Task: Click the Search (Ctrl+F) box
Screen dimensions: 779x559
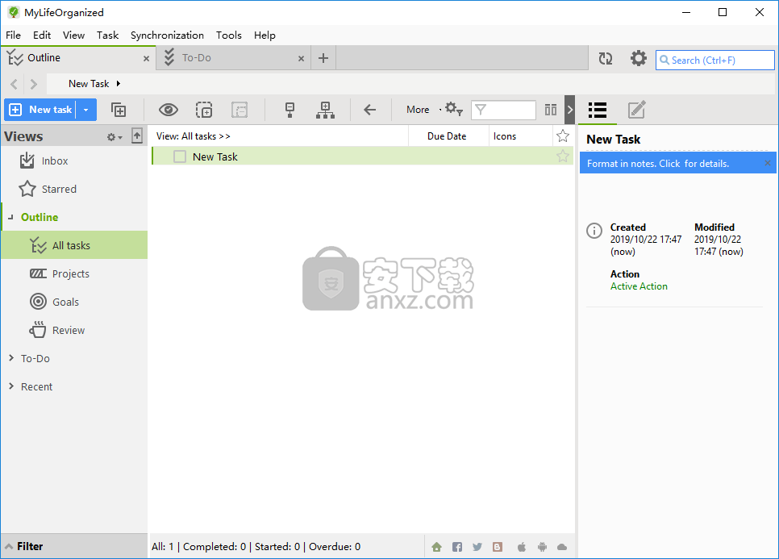Action: pos(715,60)
